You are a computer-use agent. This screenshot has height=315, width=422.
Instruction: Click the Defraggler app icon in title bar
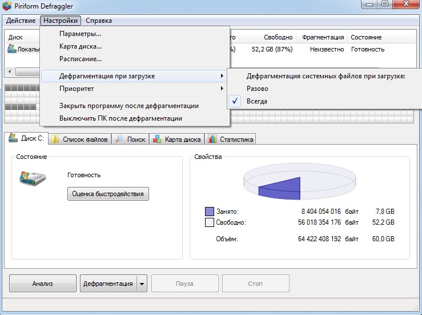(x=6, y=6)
